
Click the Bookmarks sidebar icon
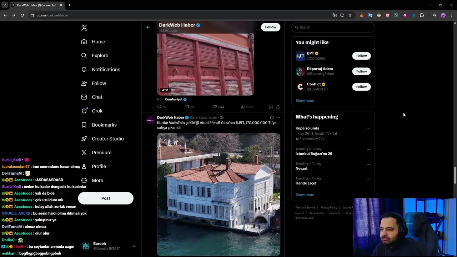[84, 125]
